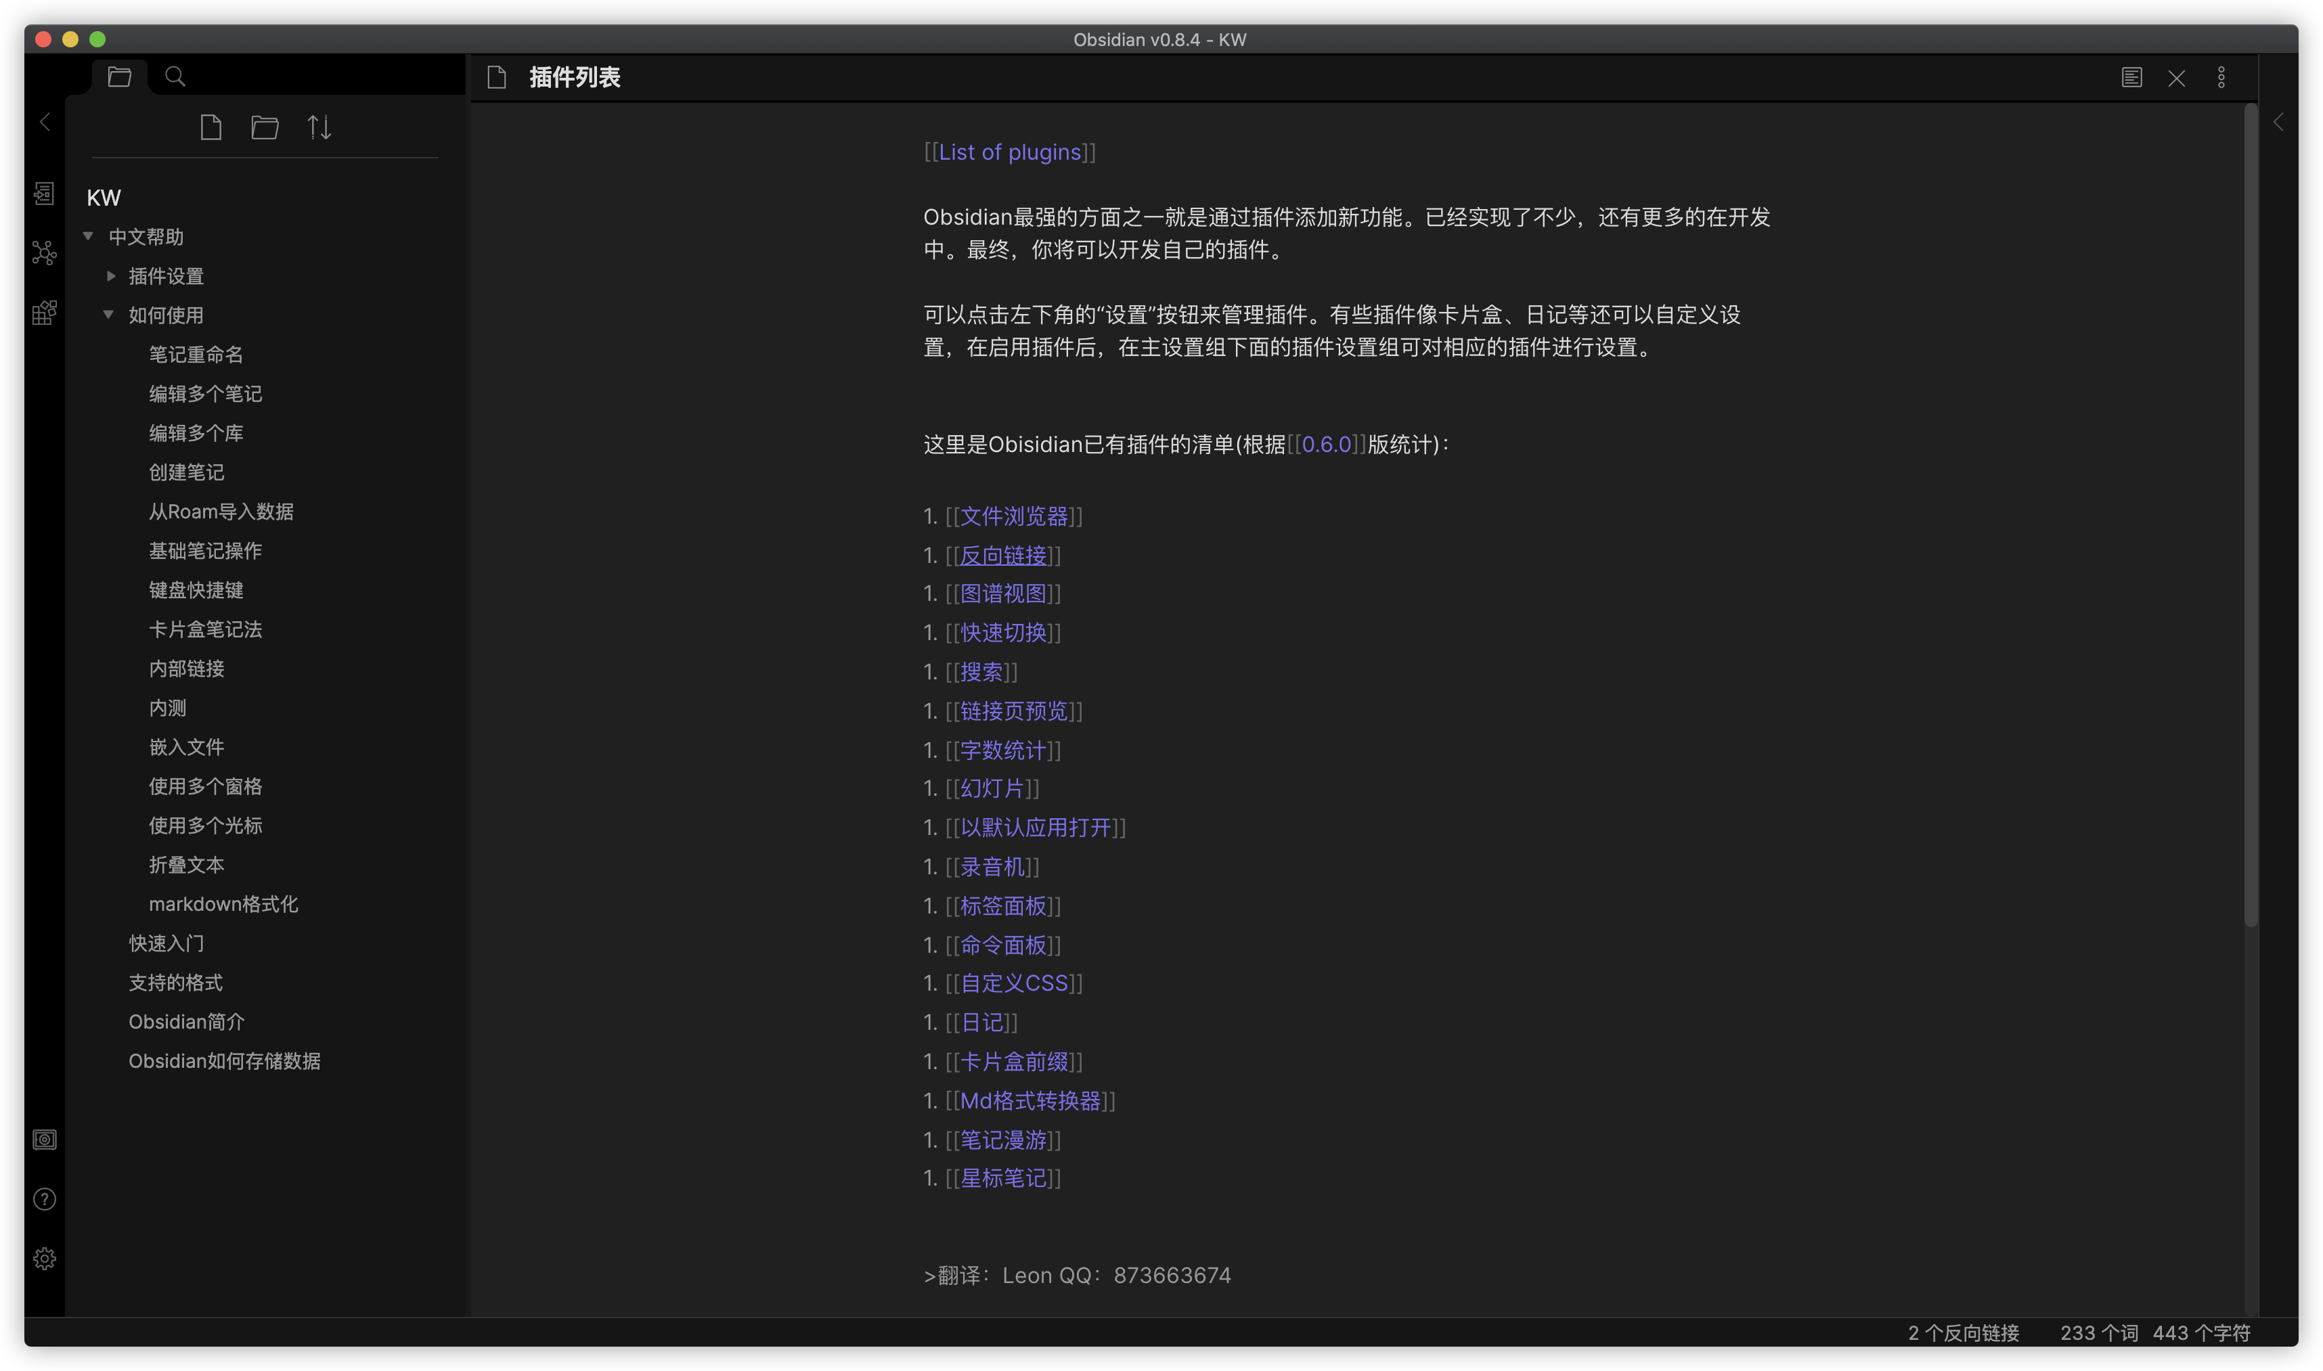Viewport: 2323px width, 1371px height.
Task: Open the 使用多个光标 note
Action: tap(205, 826)
